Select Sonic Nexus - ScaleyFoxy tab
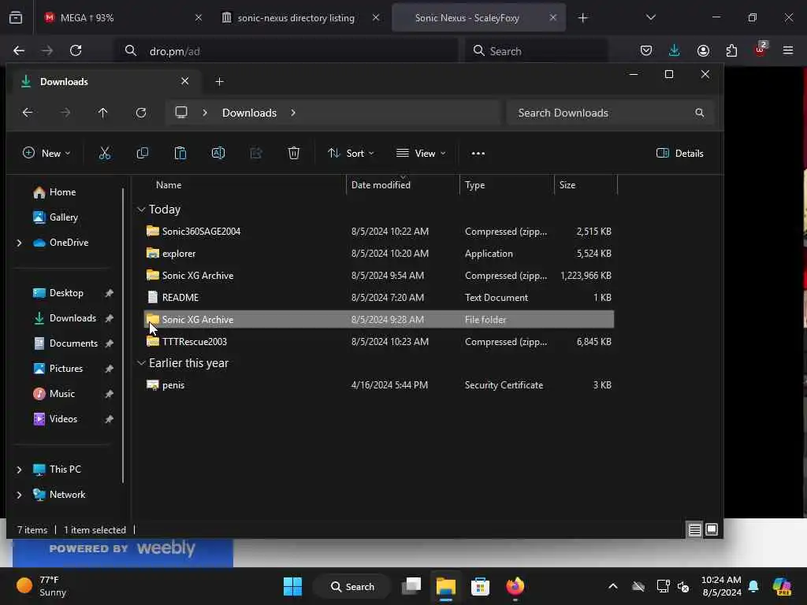The image size is (807, 605). coord(478,18)
